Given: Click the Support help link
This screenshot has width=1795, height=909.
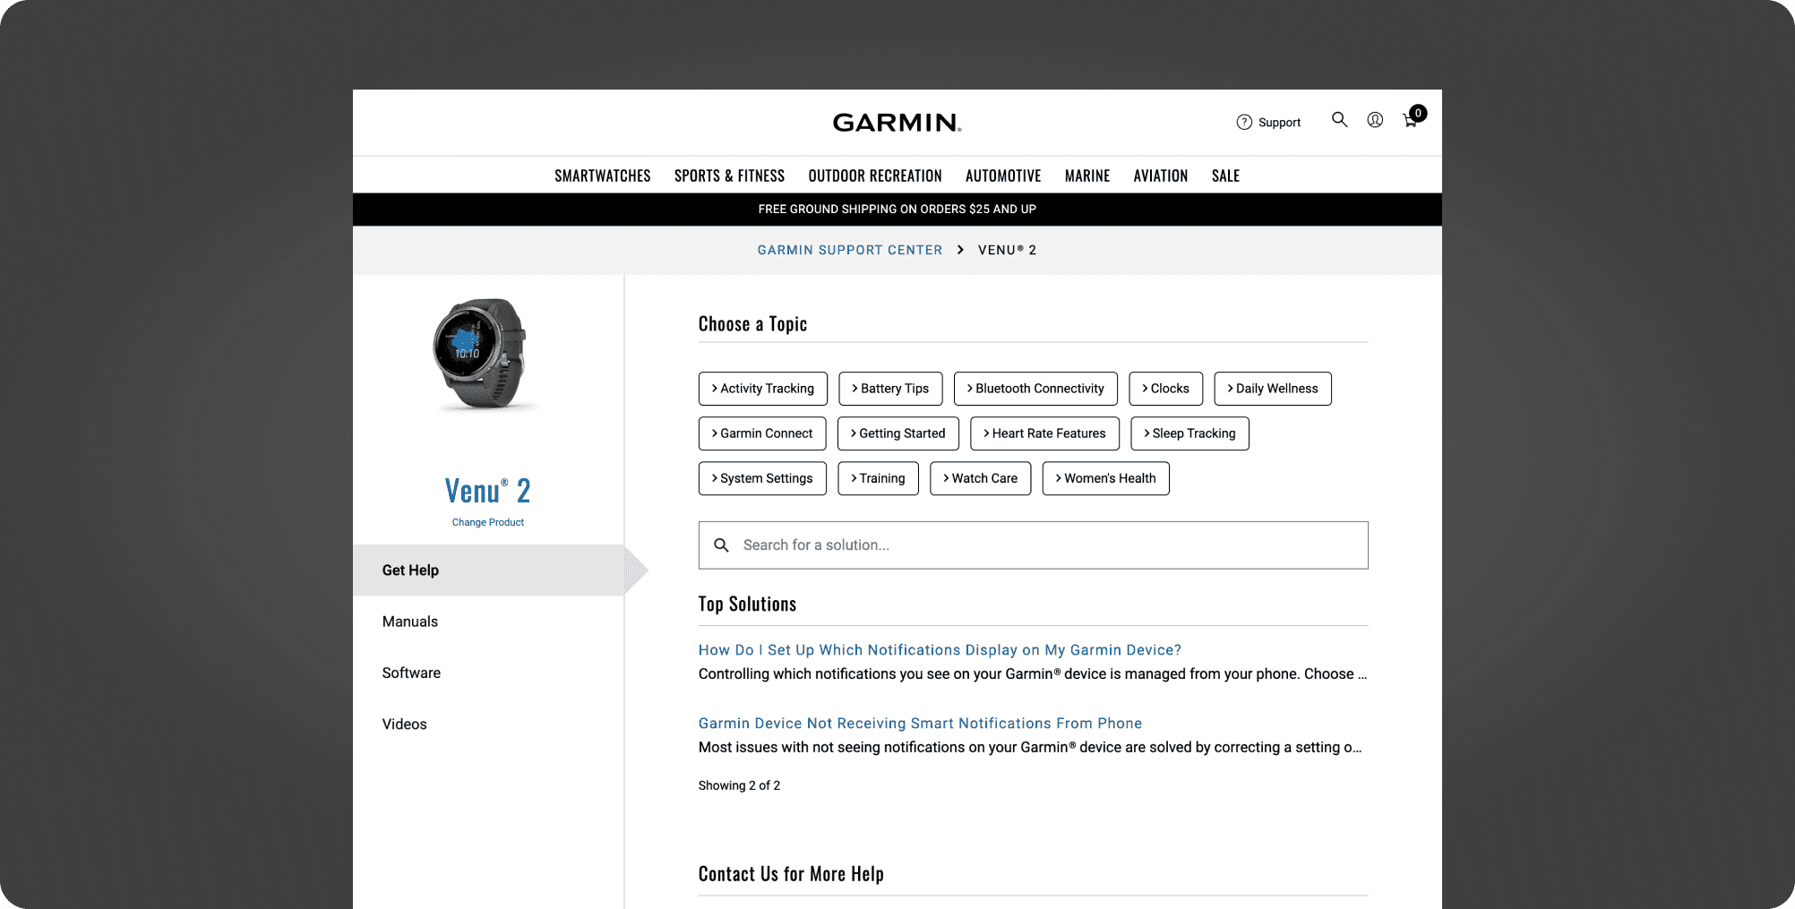Looking at the screenshot, I should point(1268,123).
